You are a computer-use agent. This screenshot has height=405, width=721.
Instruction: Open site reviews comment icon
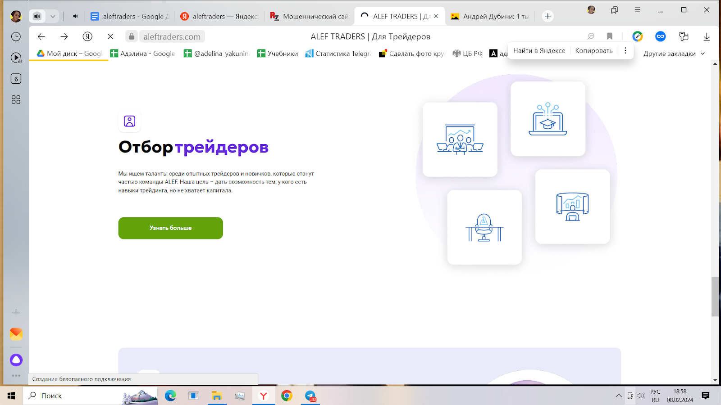click(x=591, y=36)
